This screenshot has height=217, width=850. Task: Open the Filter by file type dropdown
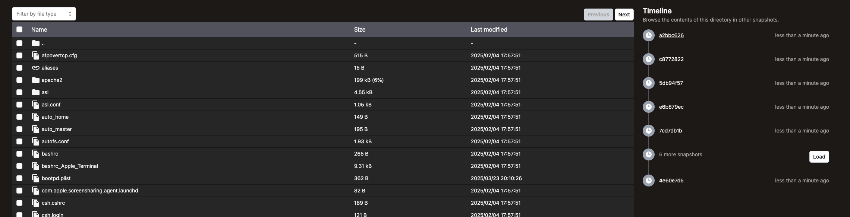coord(44,14)
